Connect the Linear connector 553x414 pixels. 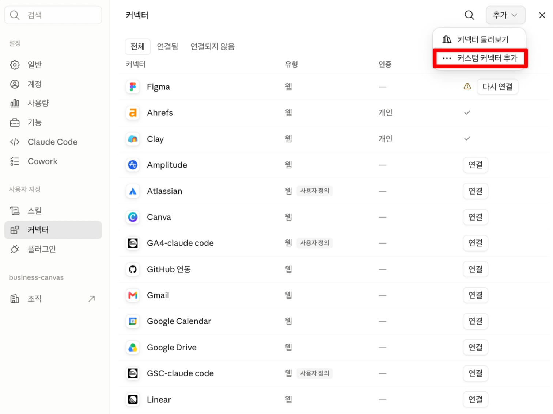476,400
